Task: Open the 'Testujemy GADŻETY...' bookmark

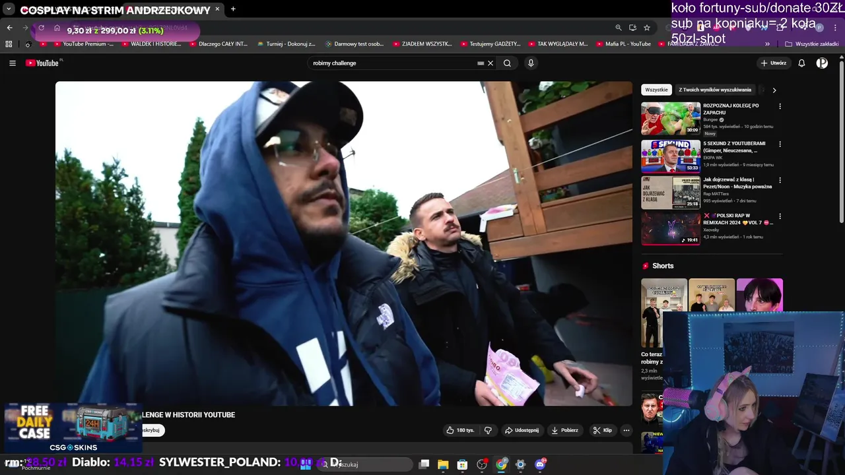Action: pos(490,44)
